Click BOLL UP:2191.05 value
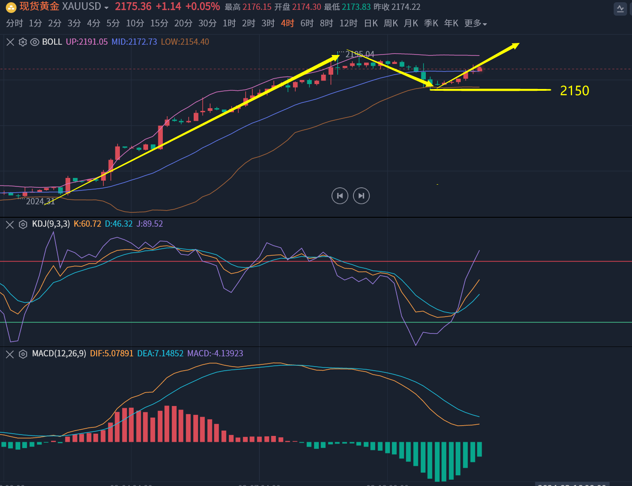 87,42
